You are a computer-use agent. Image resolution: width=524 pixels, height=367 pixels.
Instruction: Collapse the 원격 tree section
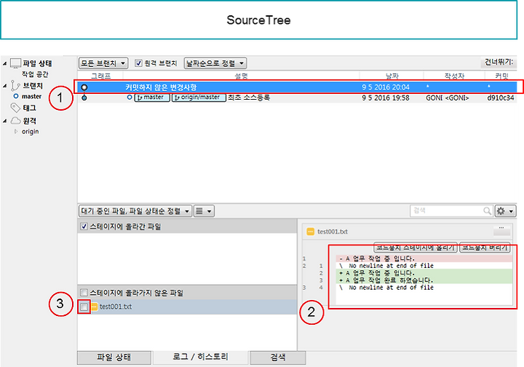pos(4,121)
